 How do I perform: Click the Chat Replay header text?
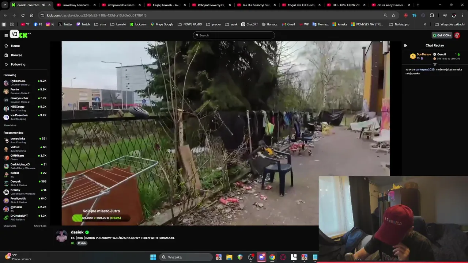435,45
